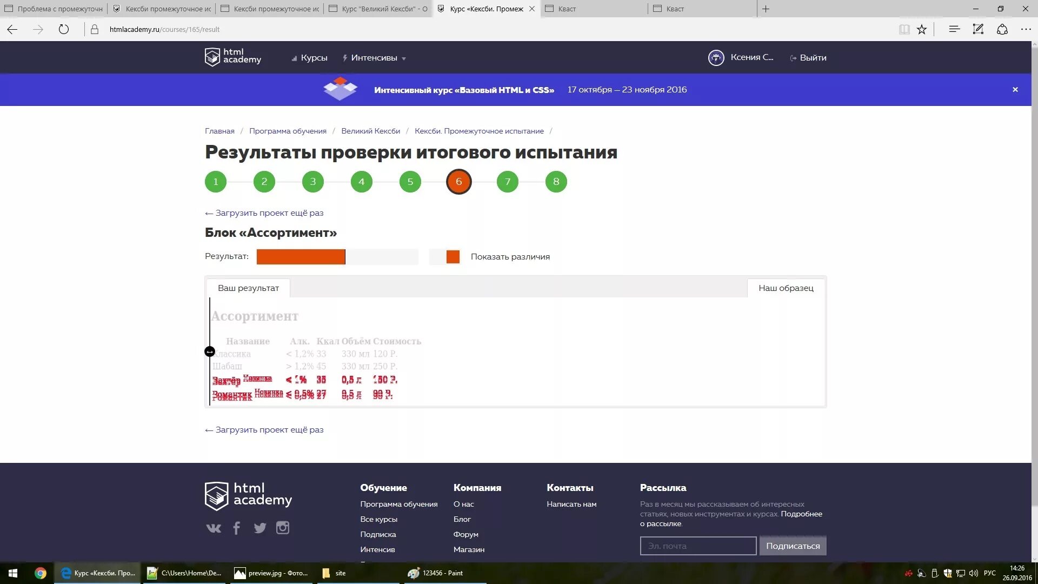This screenshot has height=584, width=1038.
Task: Click Загрузить проект ещё раз link at top
Action: (x=264, y=213)
